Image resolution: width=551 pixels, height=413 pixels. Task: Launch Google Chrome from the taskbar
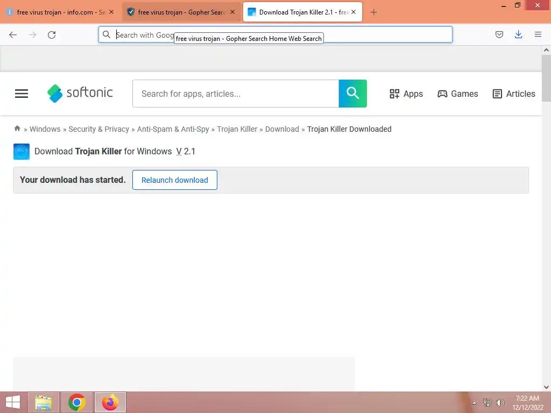77,402
